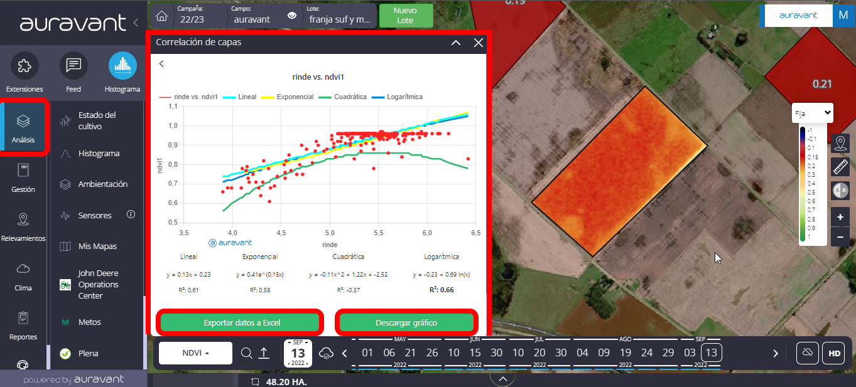Click the Nuevo Lote button

406,16
